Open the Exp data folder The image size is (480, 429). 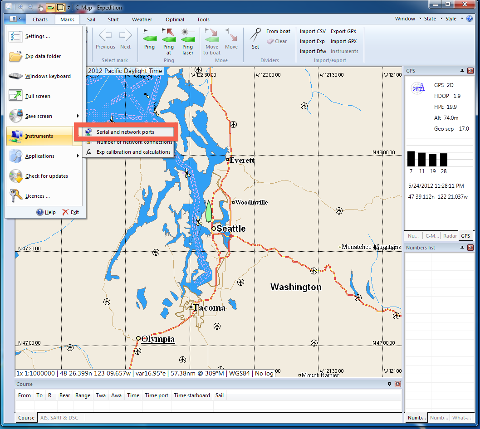(44, 56)
